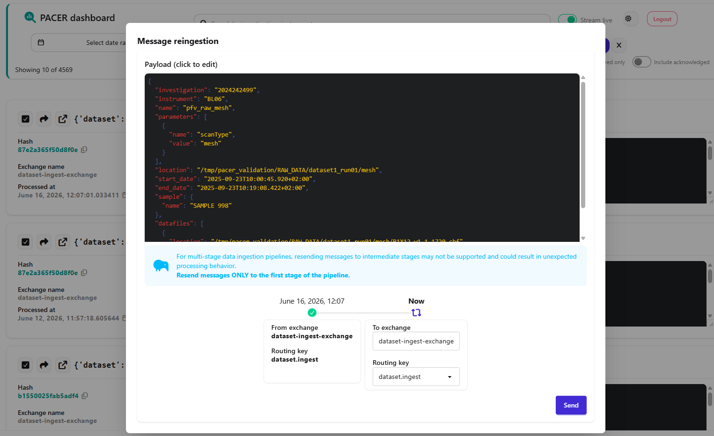Open the Routing key dataset.ingest dropdown
Viewport: 714px width, 436px height.
[x=416, y=377]
